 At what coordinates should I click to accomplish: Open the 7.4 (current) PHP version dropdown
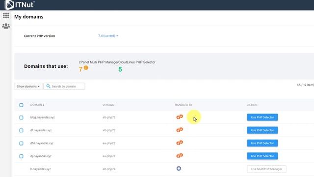click(108, 36)
